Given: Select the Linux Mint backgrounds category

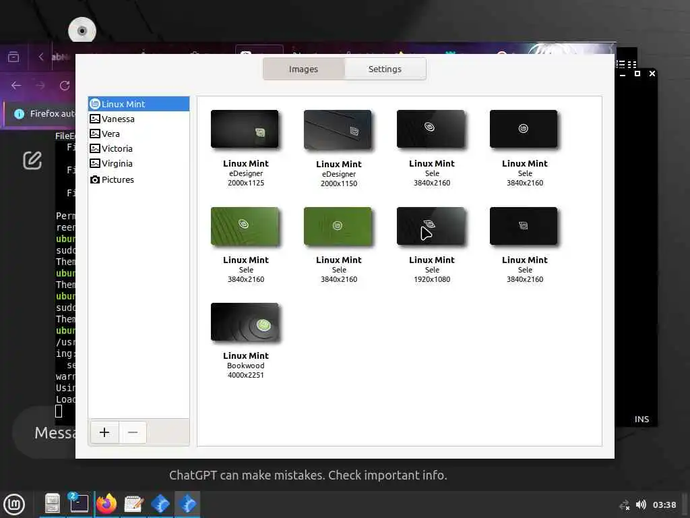Looking at the screenshot, I should (139, 104).
